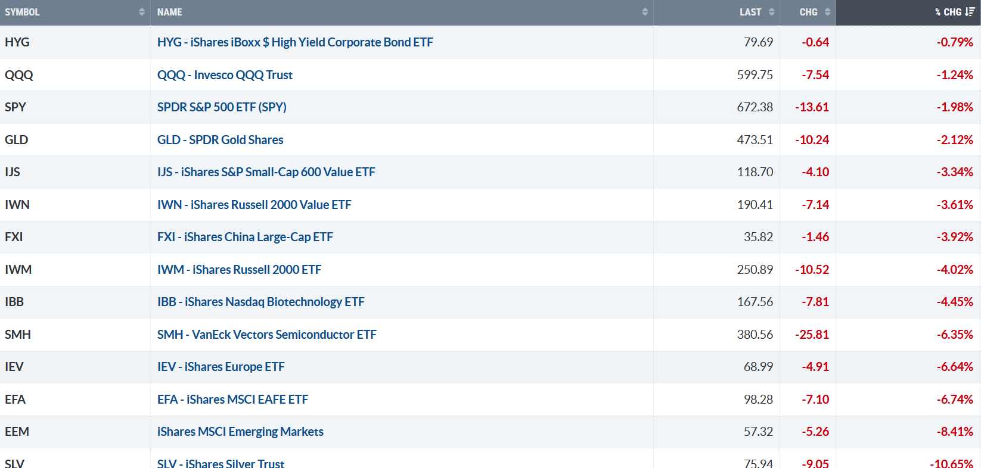Screen dimensions: 981x468
Task: Select the EEM symbol cell
Action: 17,432
